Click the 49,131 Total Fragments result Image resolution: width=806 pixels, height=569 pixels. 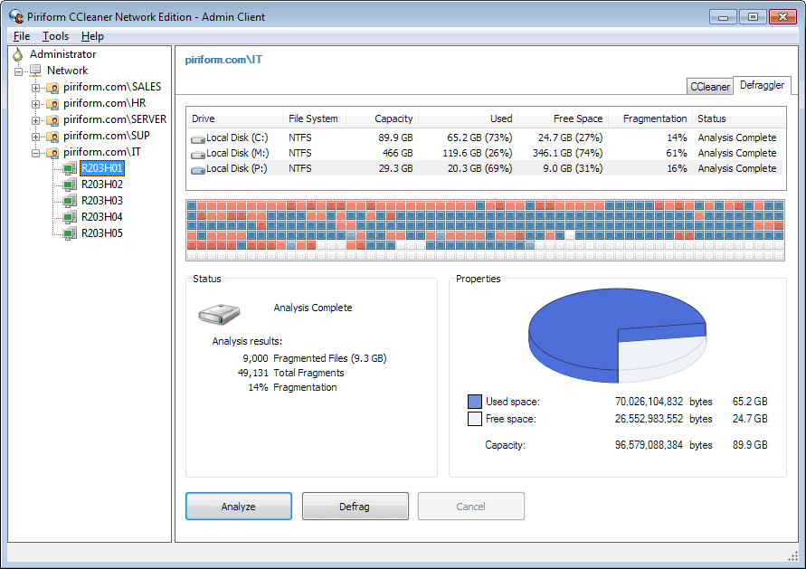(291, 374)
